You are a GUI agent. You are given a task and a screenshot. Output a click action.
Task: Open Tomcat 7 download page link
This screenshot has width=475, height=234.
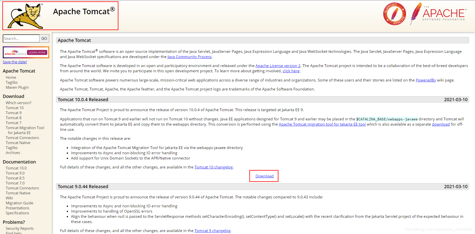pos(13,123)
